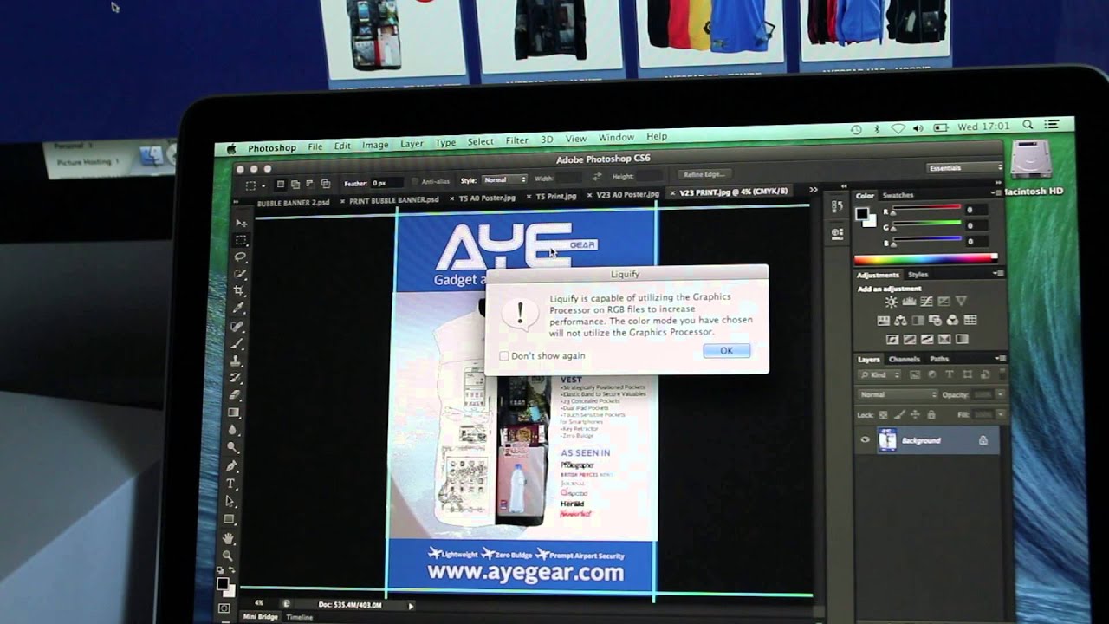This screenshot has width=1109, height=624.
Task: Select the Path Selection tool
Action: click(230, 501)
